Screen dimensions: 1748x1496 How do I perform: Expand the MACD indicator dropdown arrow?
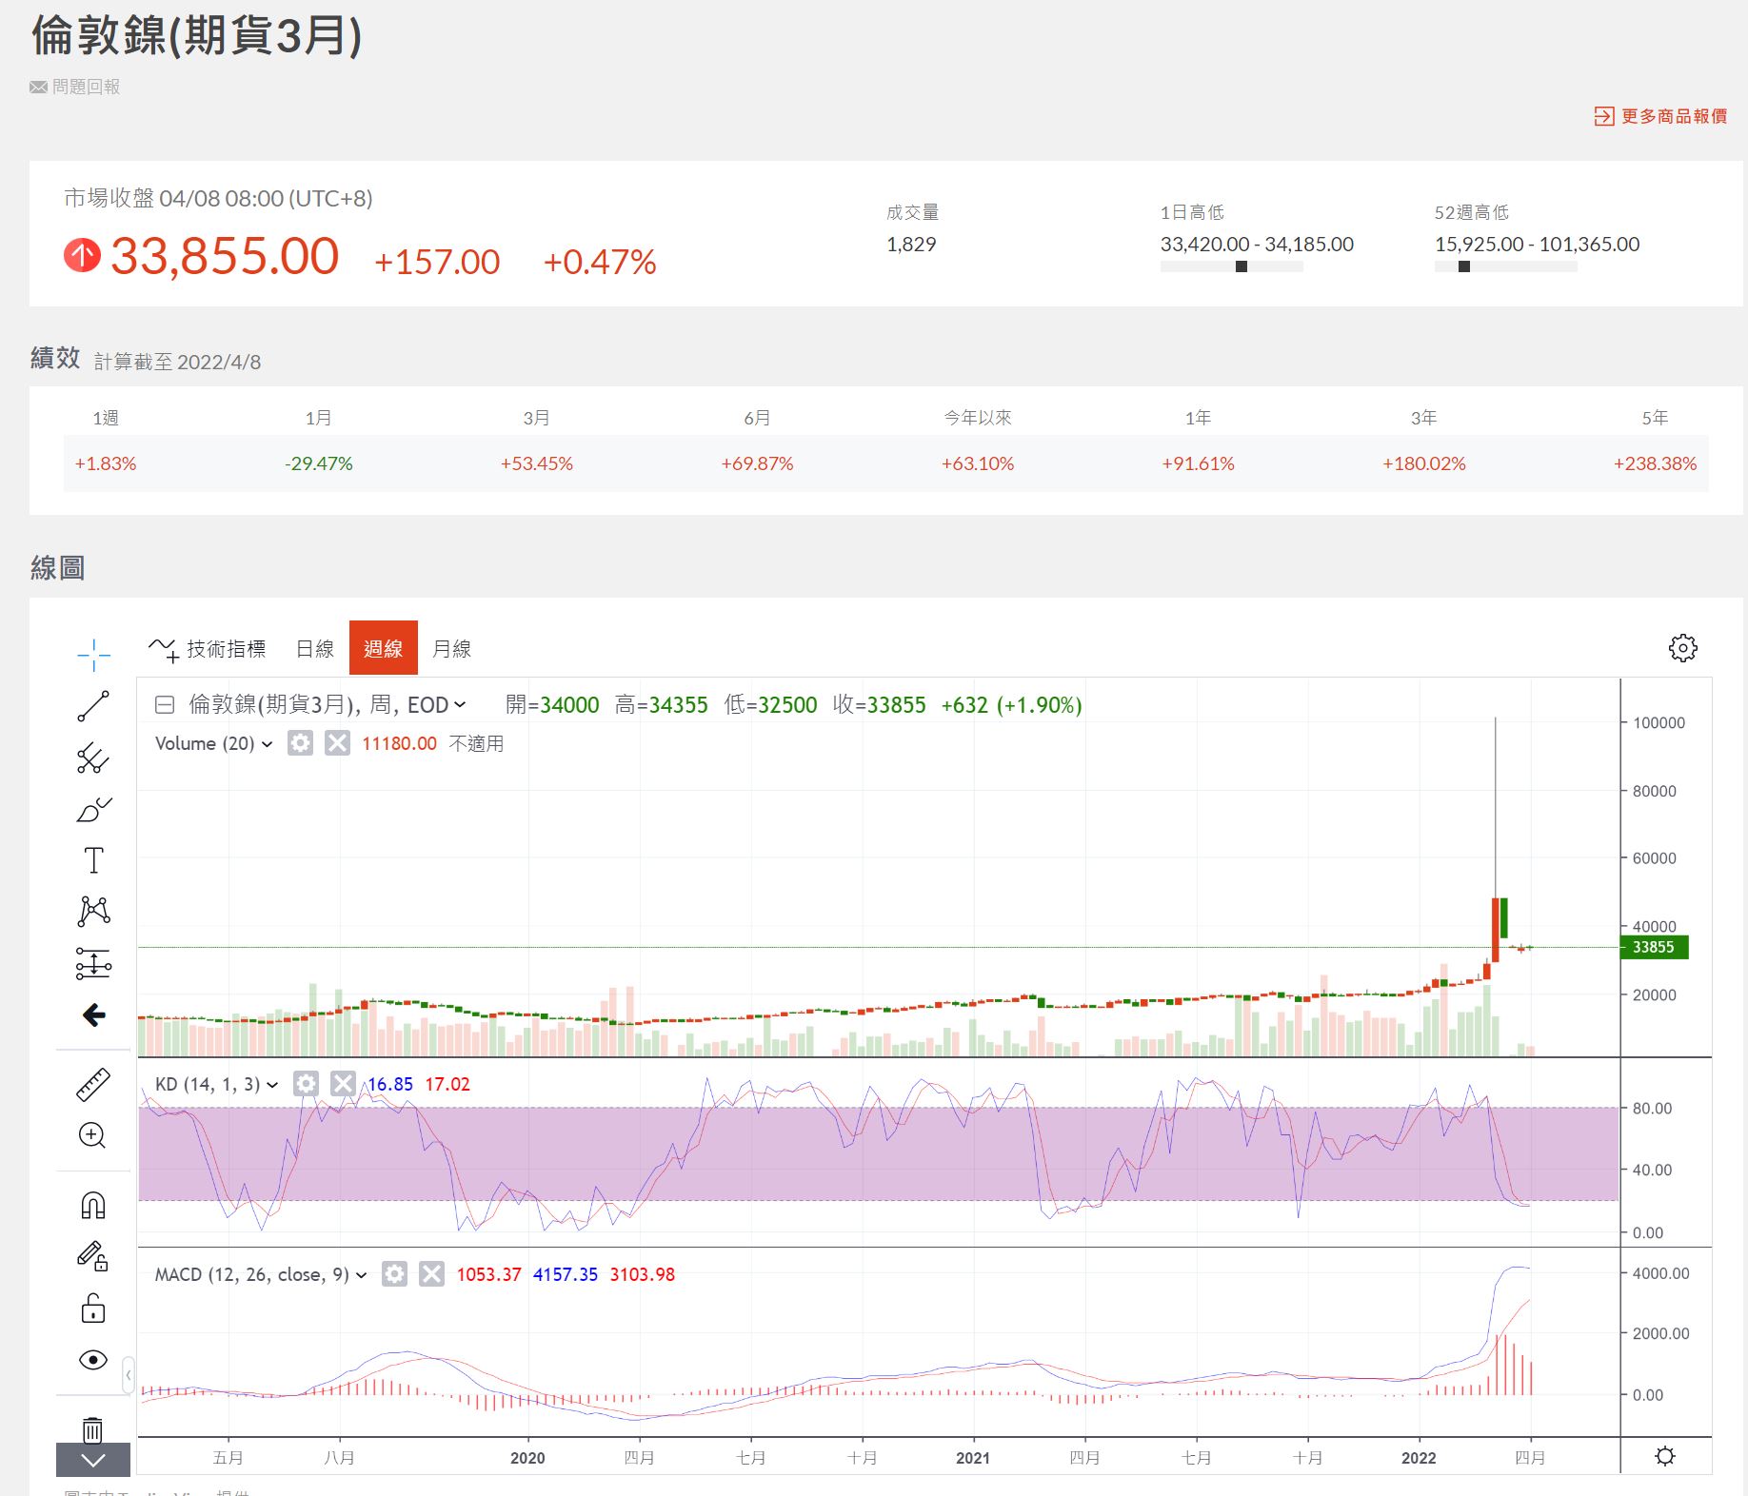click(362, 1275)
